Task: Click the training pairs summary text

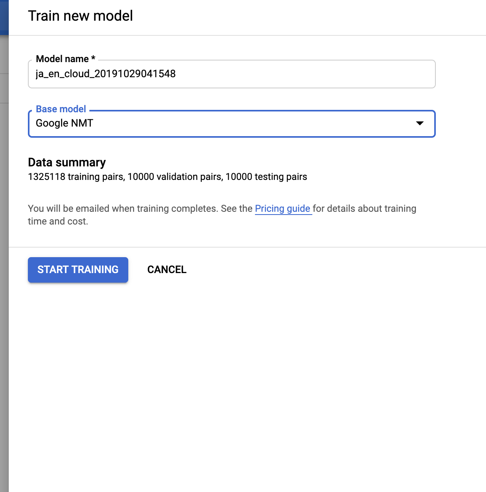Action: 167,177
